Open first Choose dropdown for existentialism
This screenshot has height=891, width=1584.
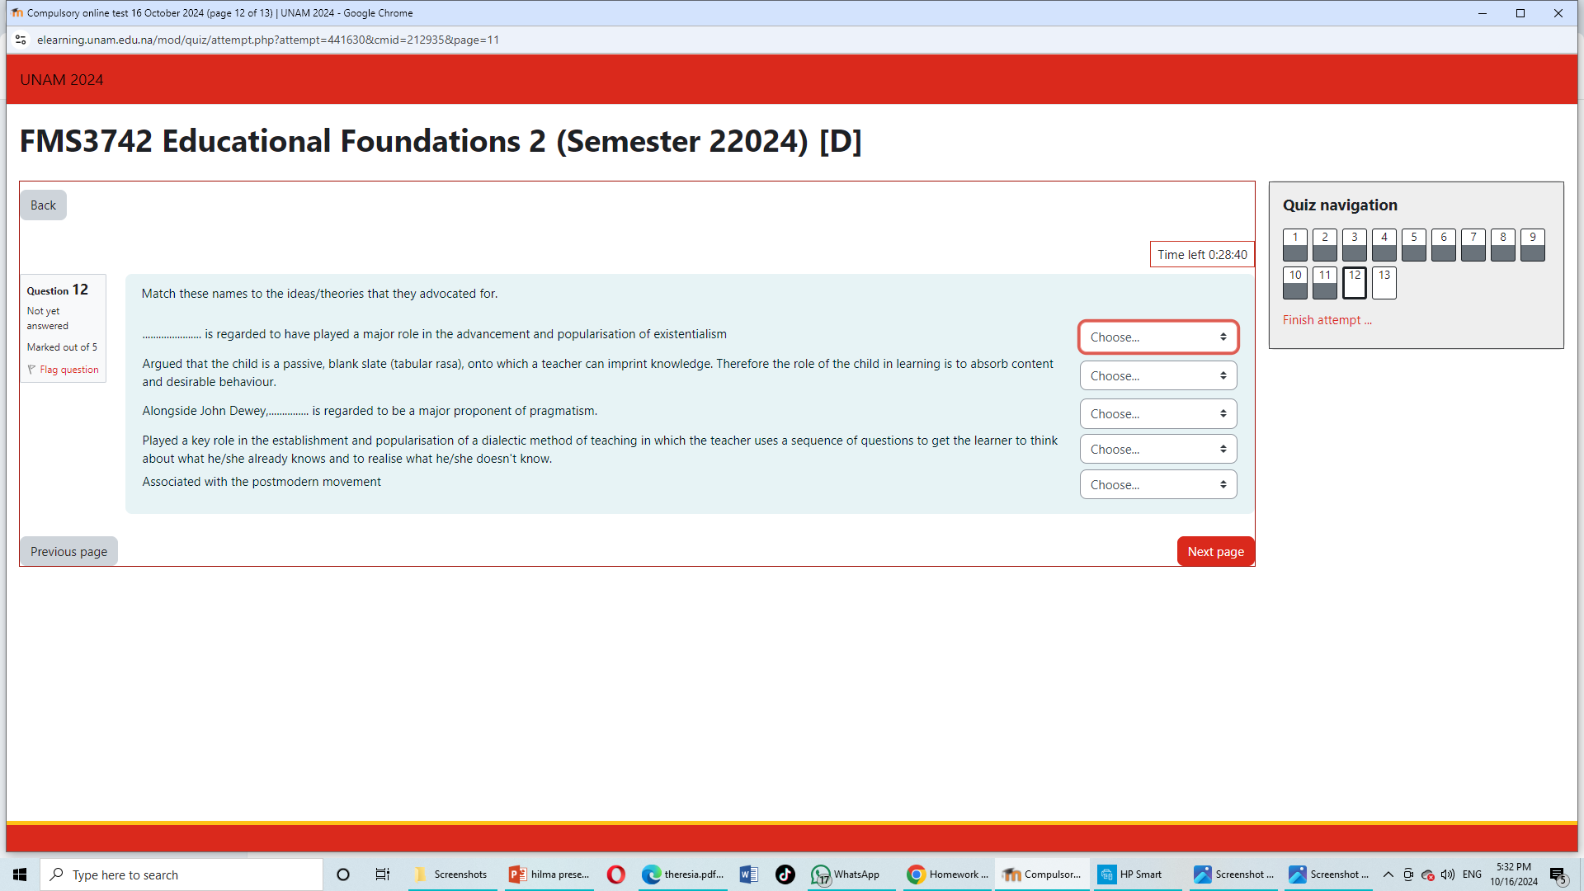1157,336
